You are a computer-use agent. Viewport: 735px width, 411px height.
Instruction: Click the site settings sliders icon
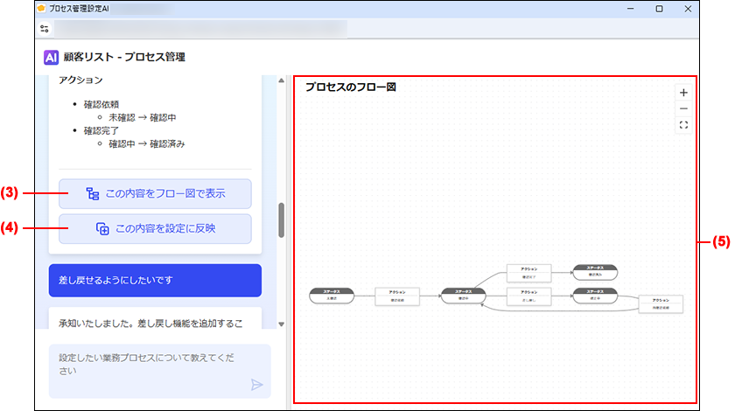click(45, 29)
